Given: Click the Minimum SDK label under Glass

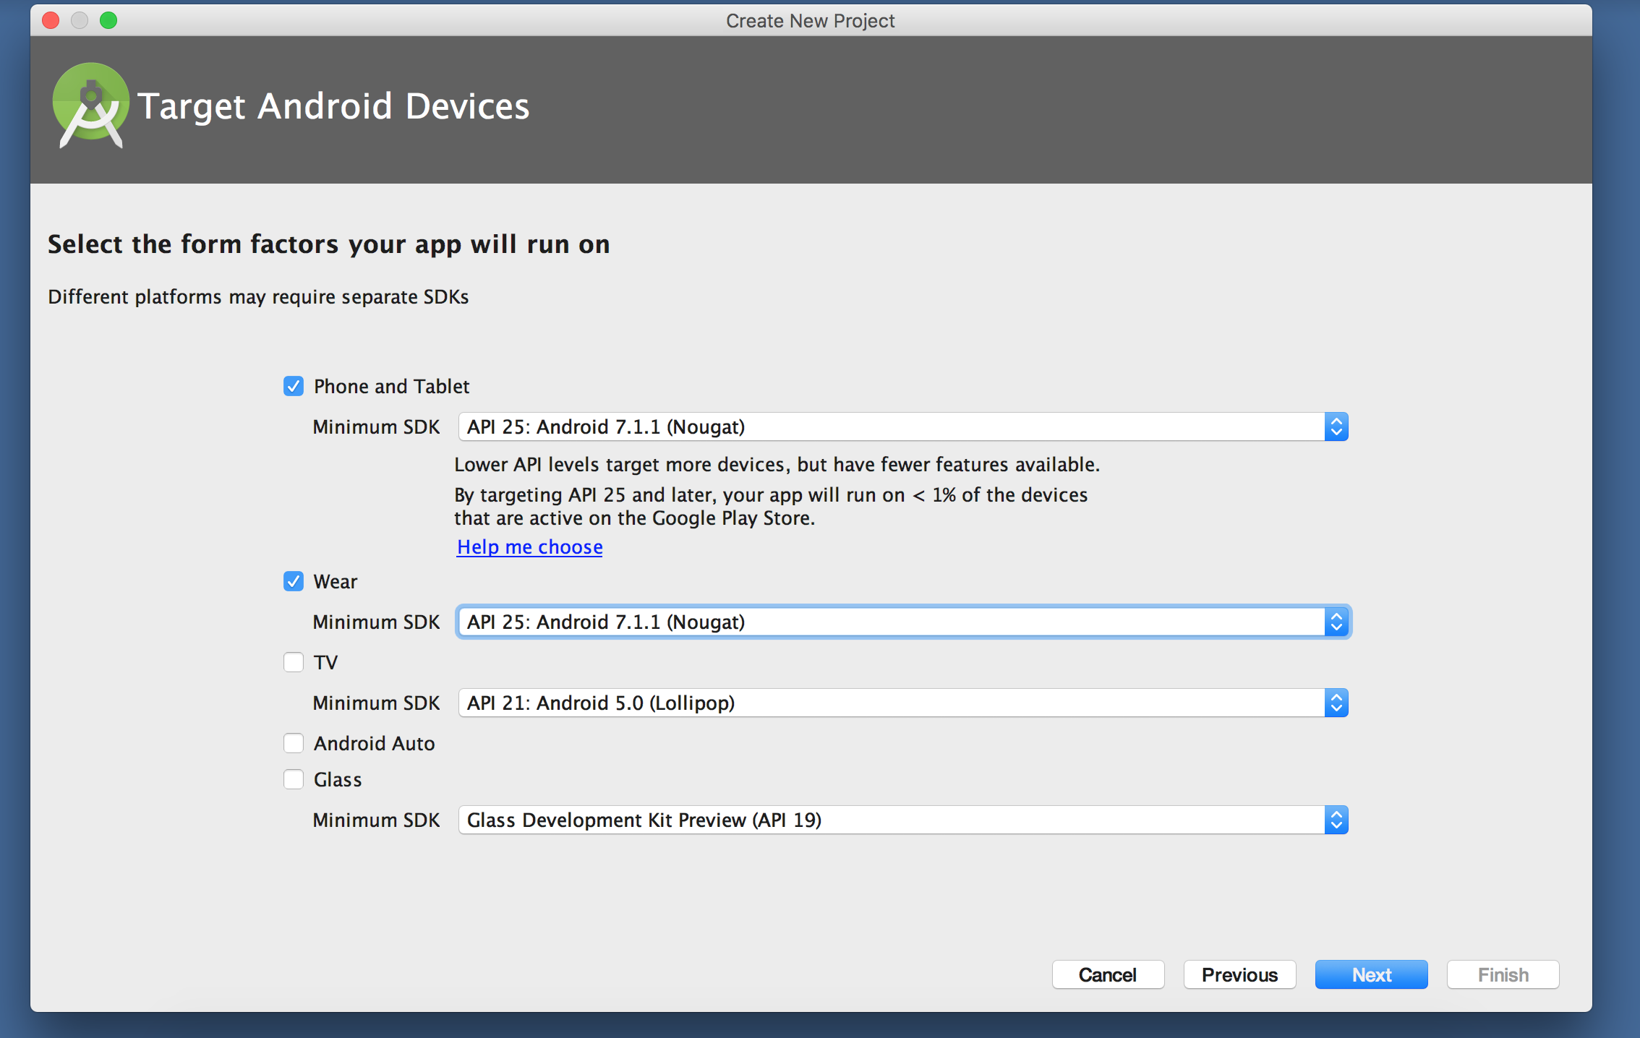Looking at the screenshot, I should 376,820.
